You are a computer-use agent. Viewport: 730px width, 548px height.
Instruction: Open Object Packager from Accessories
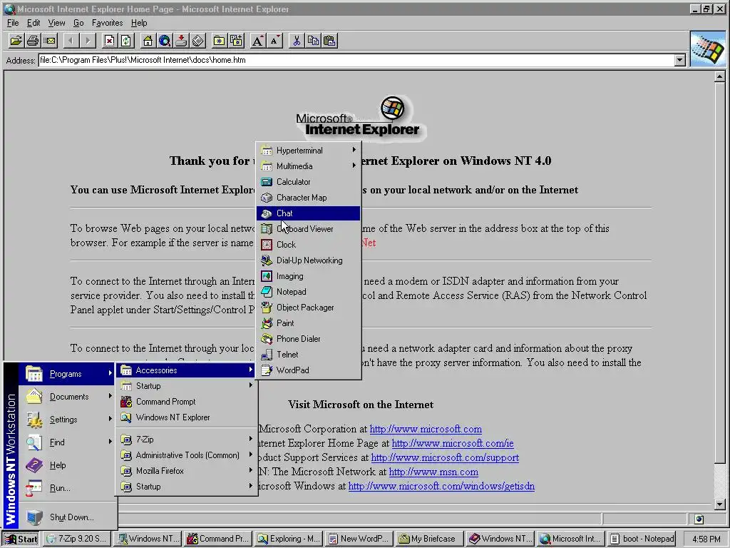tap(308, 308)
